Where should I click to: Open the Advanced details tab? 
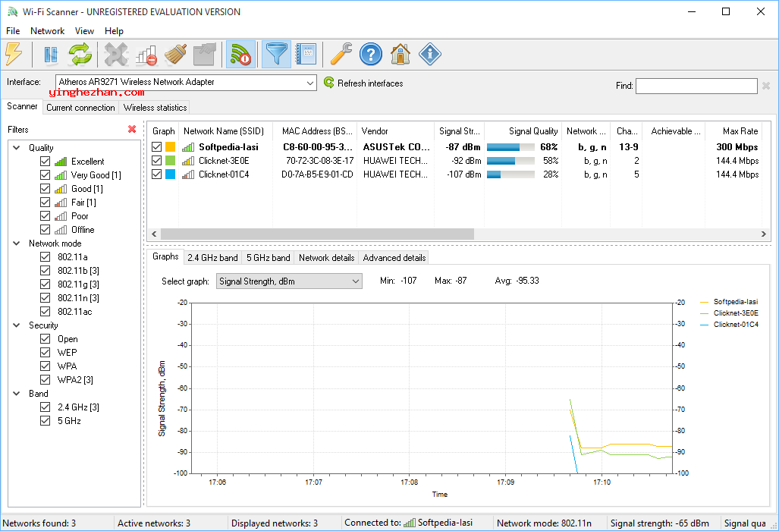tap(394, 258)
